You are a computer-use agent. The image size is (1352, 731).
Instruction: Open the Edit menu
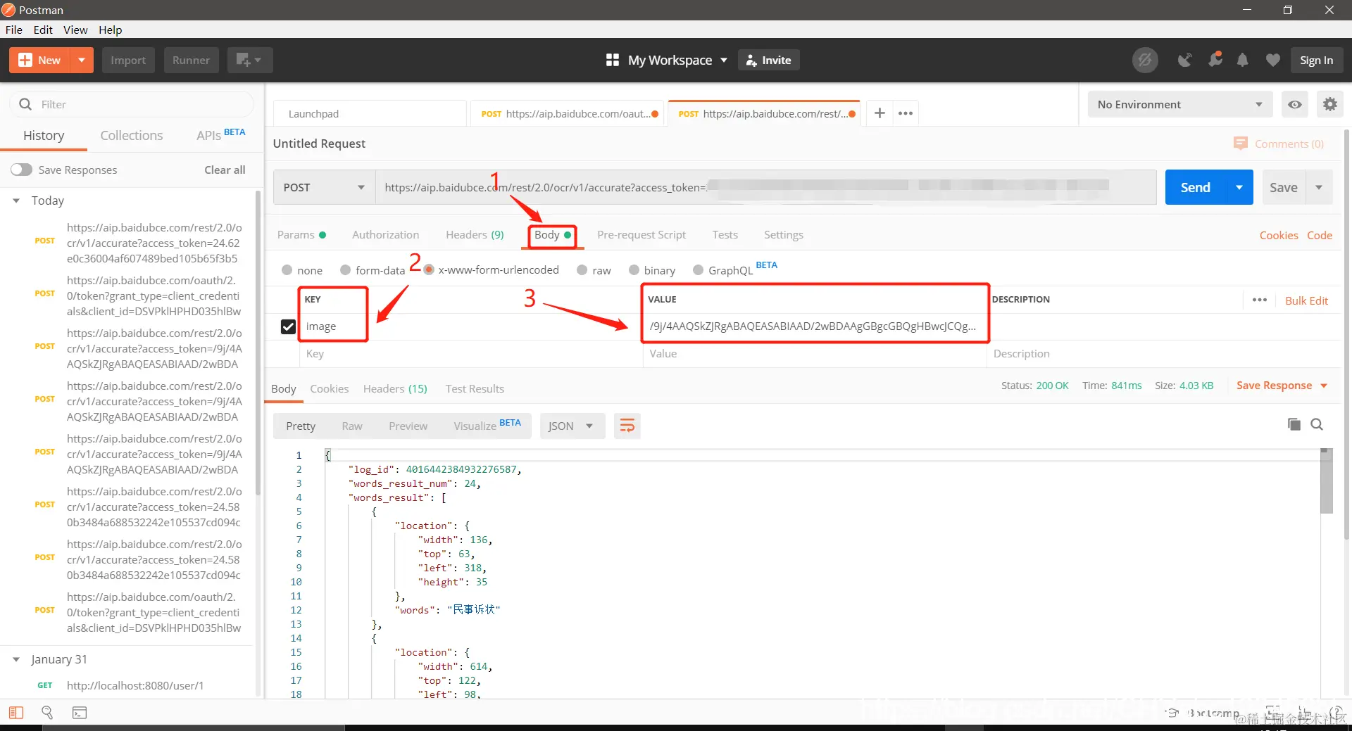coord(43,30)
